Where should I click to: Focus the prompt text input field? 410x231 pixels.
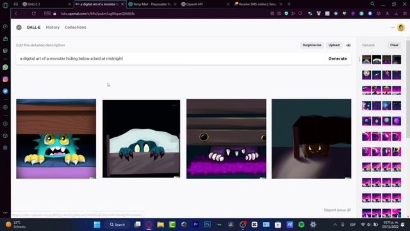[170, 58]
